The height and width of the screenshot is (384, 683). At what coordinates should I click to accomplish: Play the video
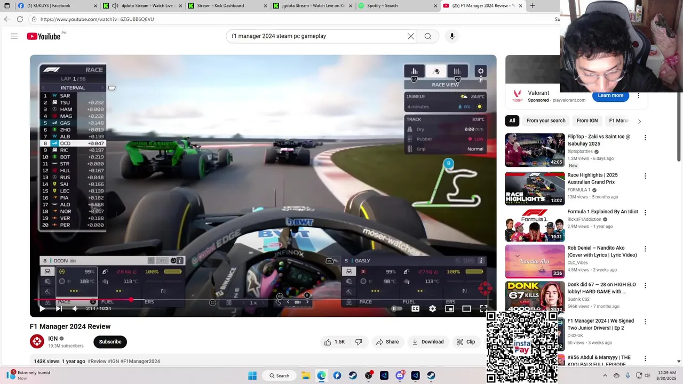[x=42, y=308]
